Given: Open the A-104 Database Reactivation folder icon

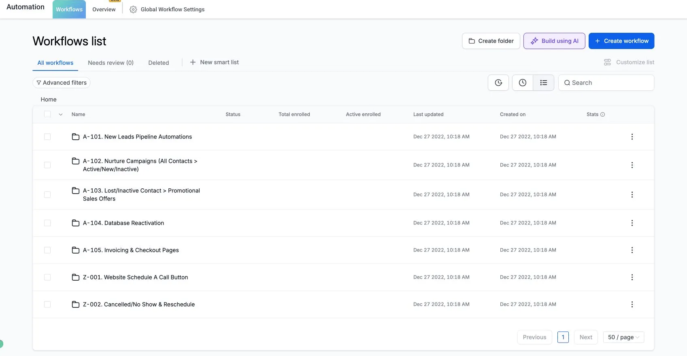Looking at the screenshot, I should 76,223.
